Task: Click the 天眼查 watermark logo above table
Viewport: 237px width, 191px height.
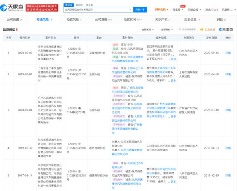Action: (x=225, y=29)
